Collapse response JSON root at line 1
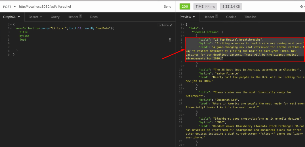305x147 pixels. [183, 25]
